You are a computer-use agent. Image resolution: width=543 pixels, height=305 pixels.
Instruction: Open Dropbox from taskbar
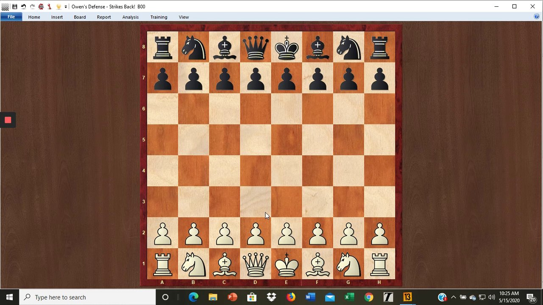tap(271, 297)
